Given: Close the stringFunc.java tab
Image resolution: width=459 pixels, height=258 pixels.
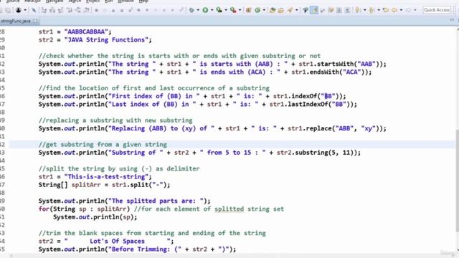Looking at the screenshot, I should [x=35, y=21].
